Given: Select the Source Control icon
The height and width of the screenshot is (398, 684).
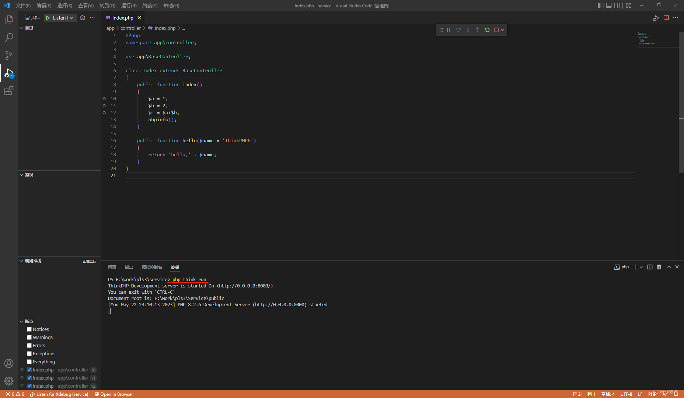Looking at the screenshot, I should click(8, 55).
